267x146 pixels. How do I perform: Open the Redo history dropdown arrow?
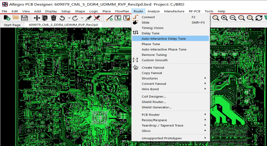tap(82, 18)
